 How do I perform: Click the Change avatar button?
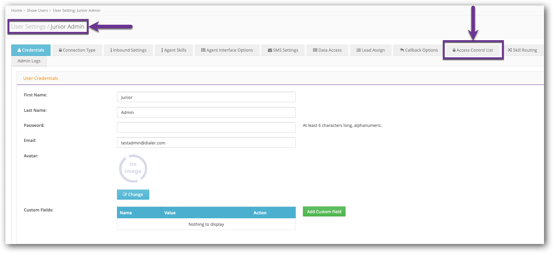click(x=133, y=195)
